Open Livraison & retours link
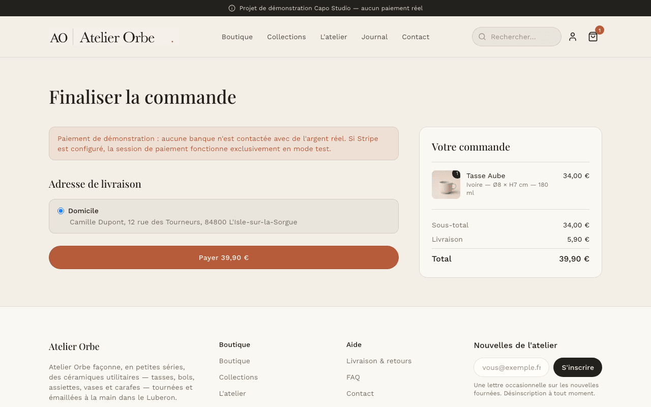Image resolution: width=651 pixels, height=407 pixels. [379, 361]
